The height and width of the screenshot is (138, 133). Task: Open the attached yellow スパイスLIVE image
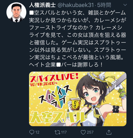[x=78, y=99]
